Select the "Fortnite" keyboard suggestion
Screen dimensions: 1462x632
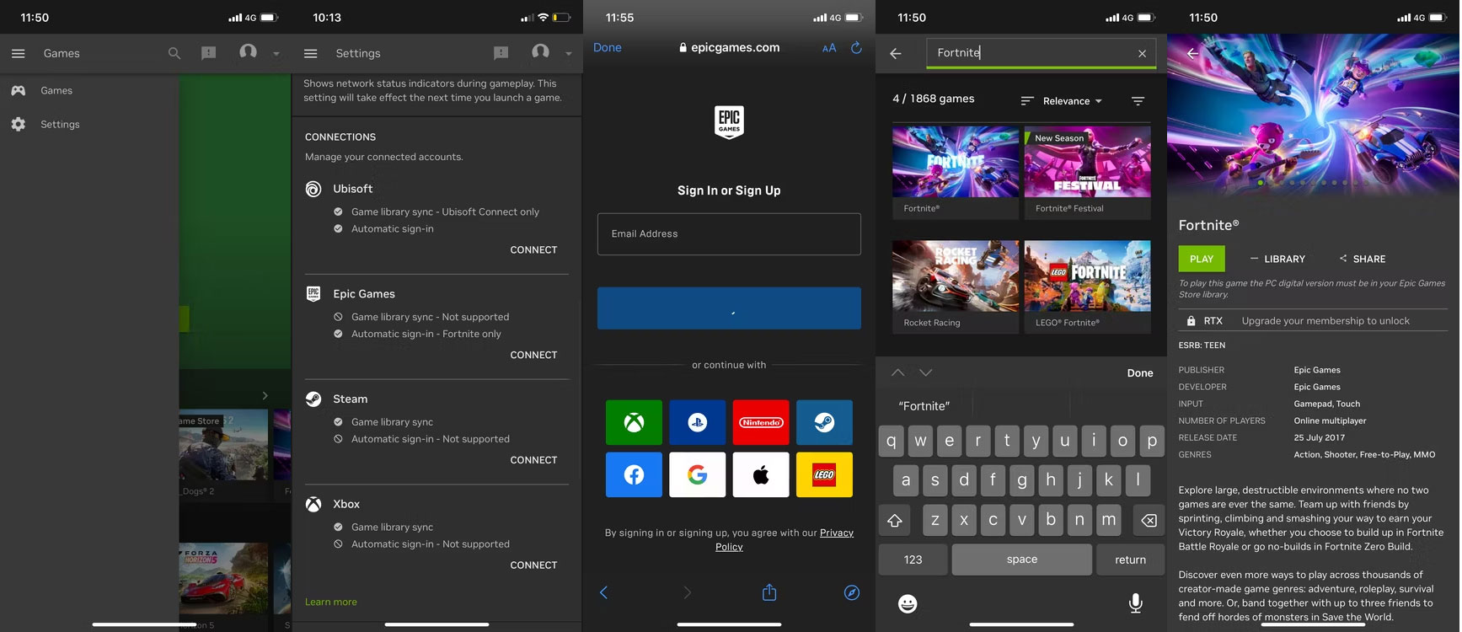pyautogui.click(x=924, y=406)
